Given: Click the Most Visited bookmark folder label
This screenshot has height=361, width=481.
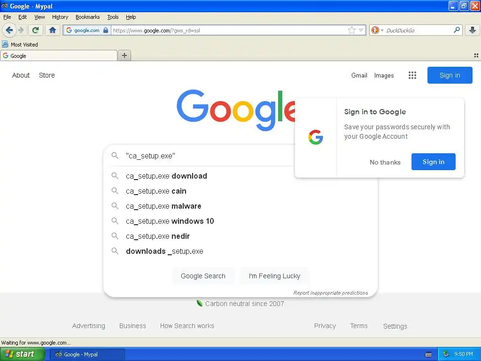Looking at the screenshot, I should pyautogui.click(x=24, y=45).
